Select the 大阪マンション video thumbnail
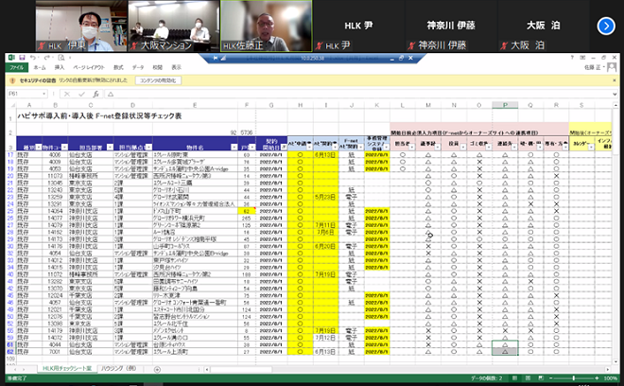The height and width of the screenshot is (386, 624). (x=174, y=26)
